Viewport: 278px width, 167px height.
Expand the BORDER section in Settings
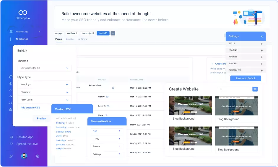tap(261, 64)
